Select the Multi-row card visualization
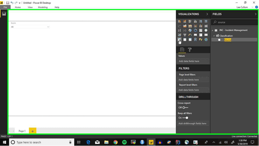 click(x=200, y=35)
